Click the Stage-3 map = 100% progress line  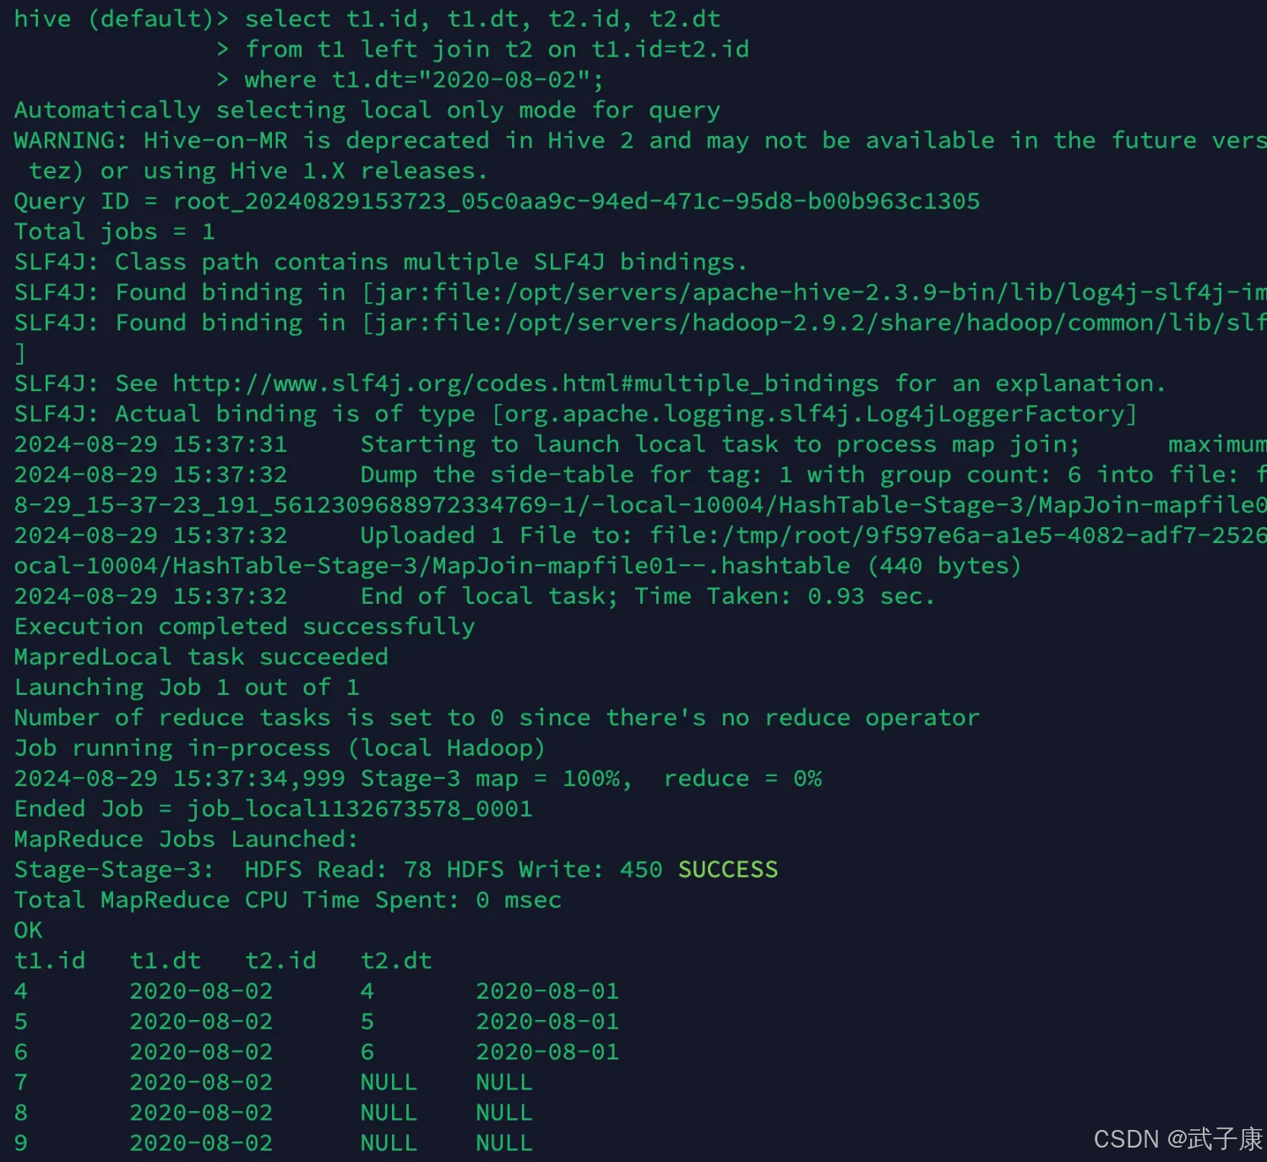(x=417, y=779)
